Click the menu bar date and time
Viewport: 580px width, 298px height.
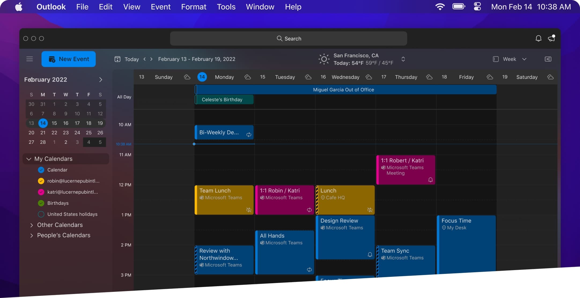[531, 7]
